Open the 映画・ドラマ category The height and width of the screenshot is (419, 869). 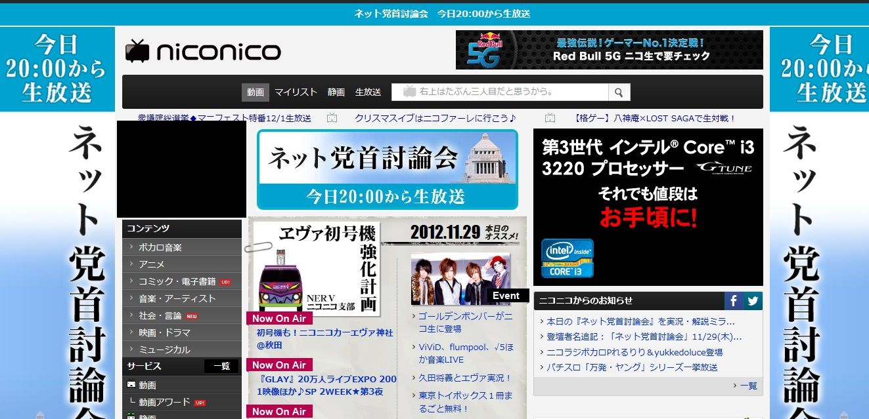coord(182,332)
